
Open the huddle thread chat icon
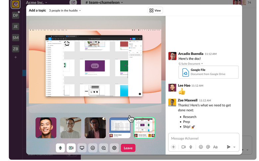[104, 148]
